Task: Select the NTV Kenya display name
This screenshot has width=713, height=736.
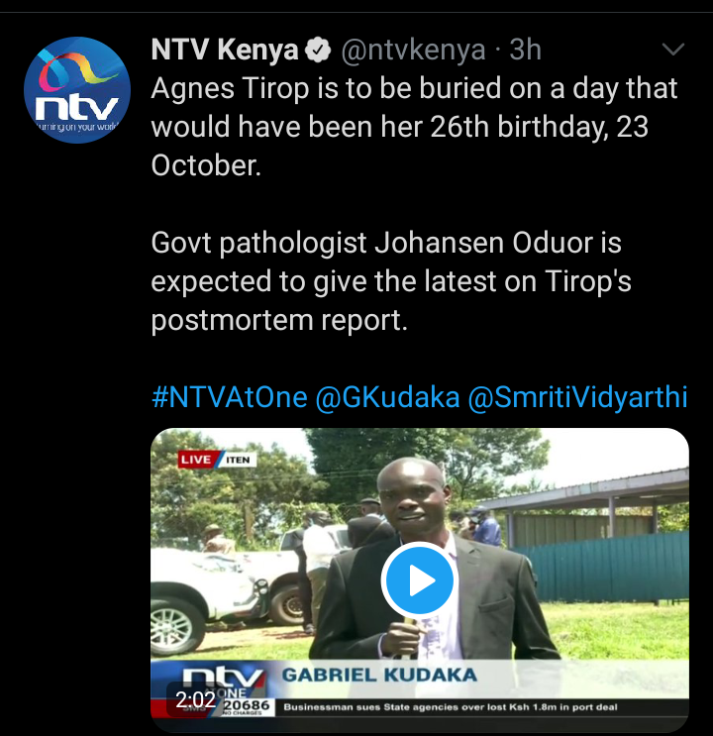Action: [225, 50]
